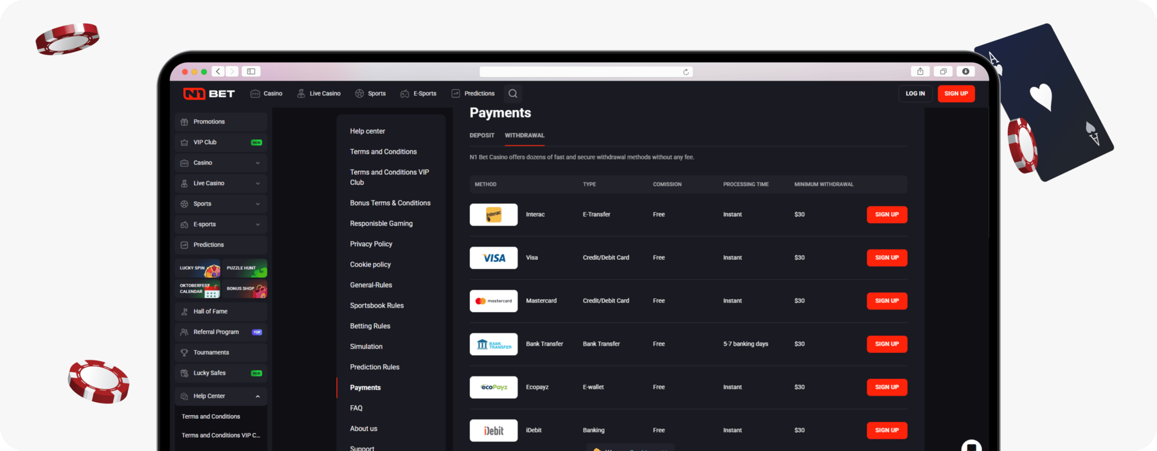This screenshot has width=1157, height=451.
Task: Click the browser share icon
Action: pyautogui.click(x=920, y=71)
